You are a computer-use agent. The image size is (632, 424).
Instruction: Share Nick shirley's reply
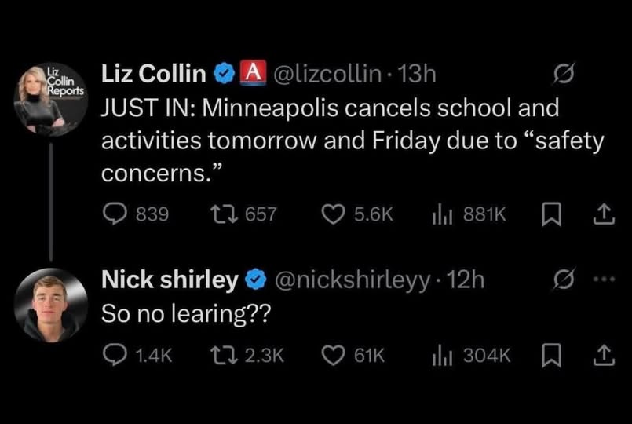click(x=604, y=356)
